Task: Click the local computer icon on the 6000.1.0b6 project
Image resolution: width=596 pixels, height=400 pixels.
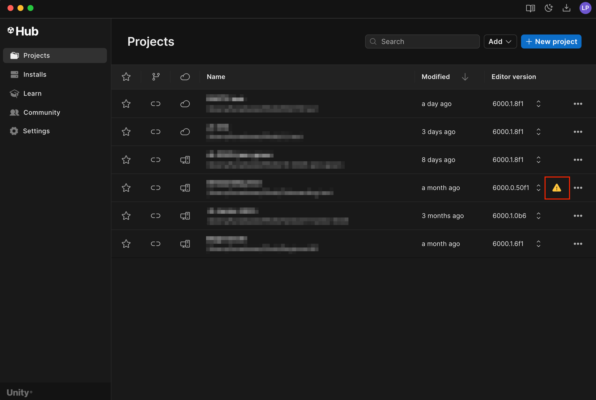Action: [x=185, y=216]
